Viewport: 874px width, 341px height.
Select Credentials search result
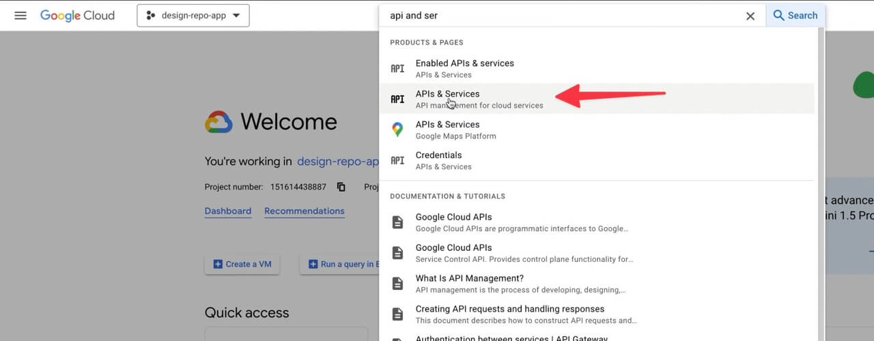pyautogui.click(x=597, y=160)
